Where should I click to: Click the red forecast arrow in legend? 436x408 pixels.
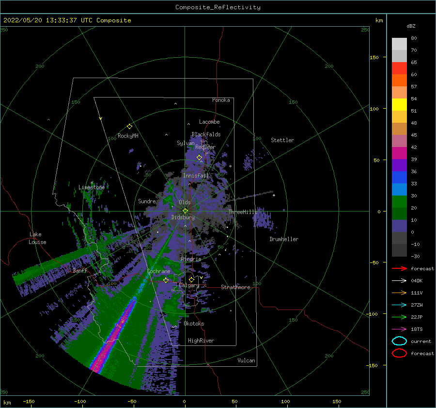point(399,268)
